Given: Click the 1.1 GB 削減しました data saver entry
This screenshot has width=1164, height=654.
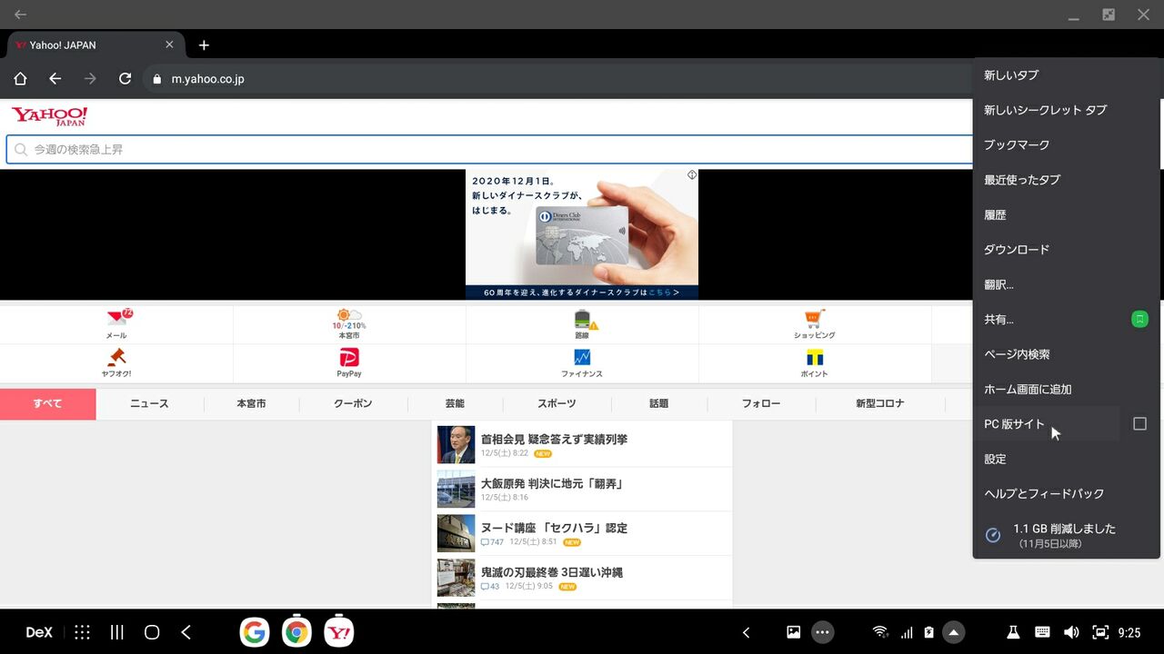Looking at the screenshot, I should pos(1066,535).
